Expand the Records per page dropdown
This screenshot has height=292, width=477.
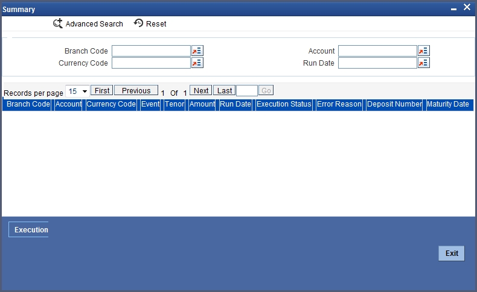[77, 92]
